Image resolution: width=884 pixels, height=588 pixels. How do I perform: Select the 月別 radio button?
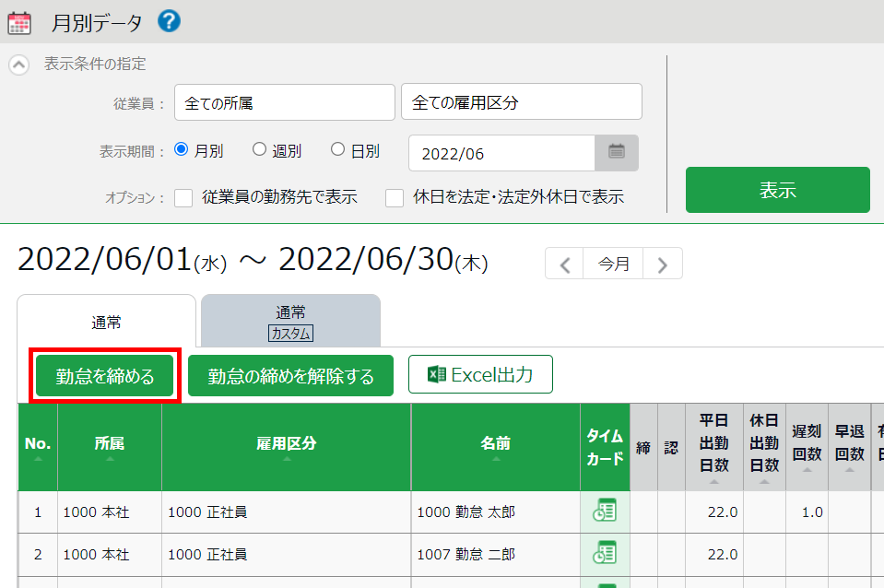[182, 149]
